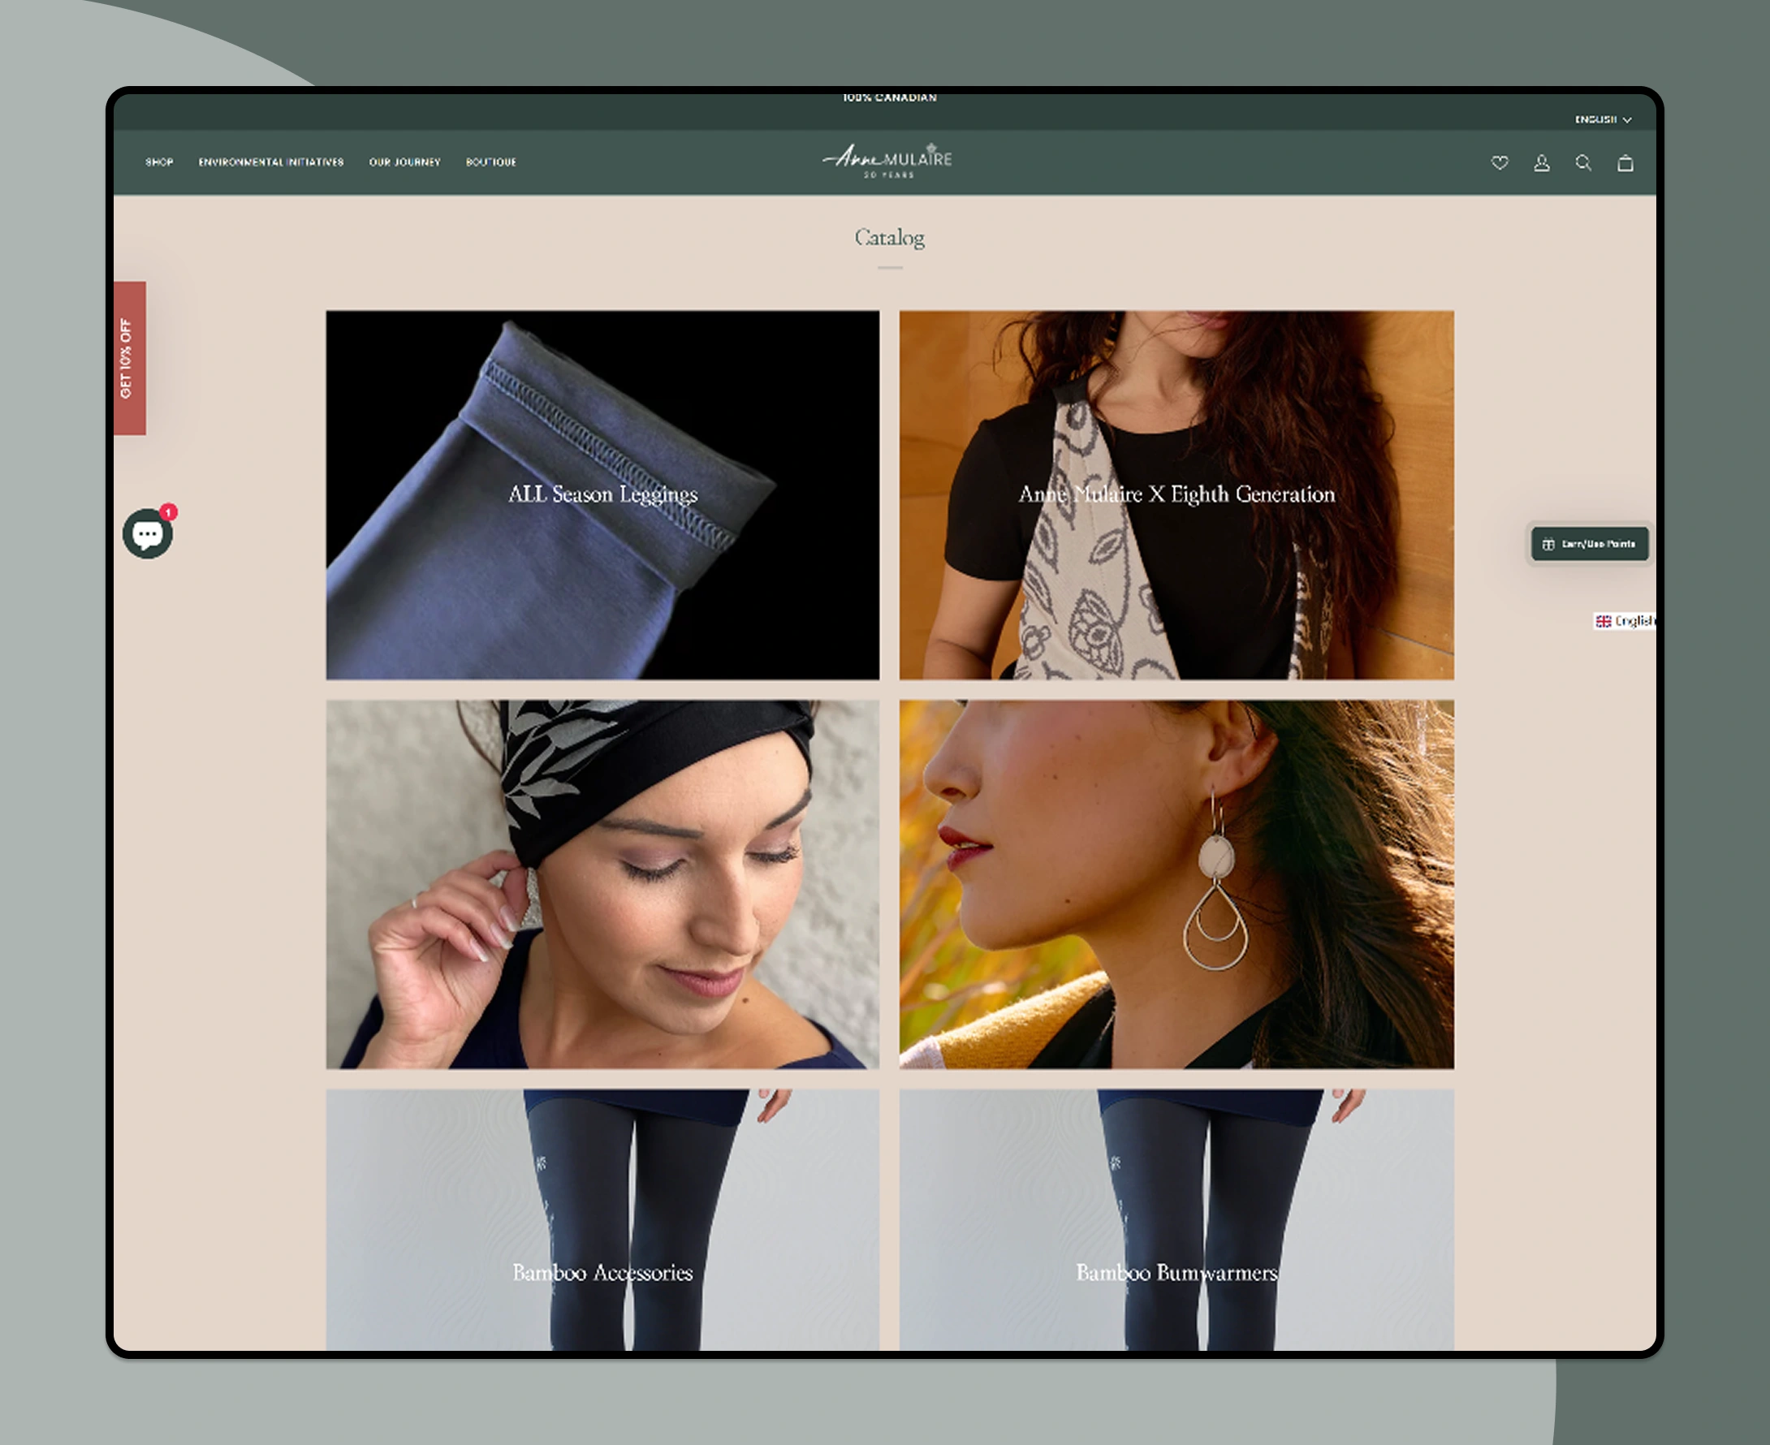Open the ALL Season Leggings collection
Screen dimensions: 1770x1445
point(602,494)
